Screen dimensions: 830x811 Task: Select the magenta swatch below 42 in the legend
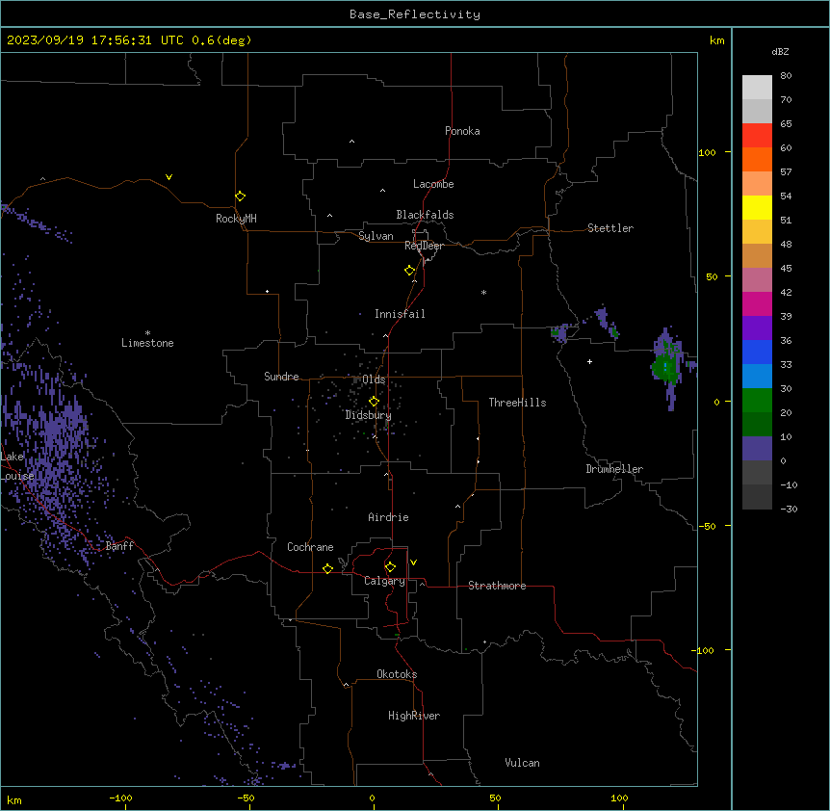(x=757, y=303)
